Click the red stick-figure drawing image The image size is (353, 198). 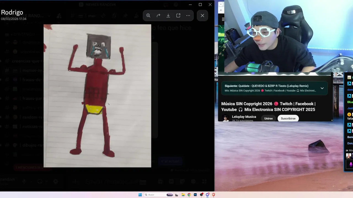(97, 96)
